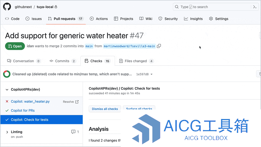Click the Resolve link icon
This screenshot has height=147, width=261.
pyautogui.click(x=77, y=102)
